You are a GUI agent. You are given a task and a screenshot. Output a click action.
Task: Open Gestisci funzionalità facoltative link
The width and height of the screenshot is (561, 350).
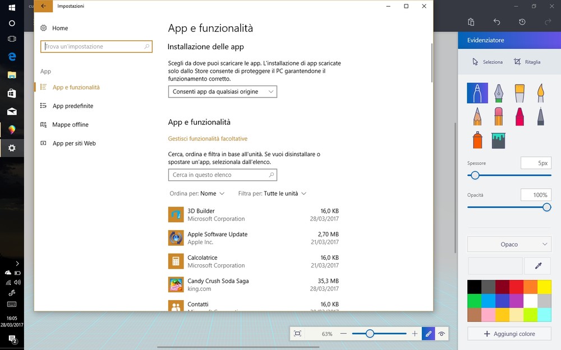point(208,138)
